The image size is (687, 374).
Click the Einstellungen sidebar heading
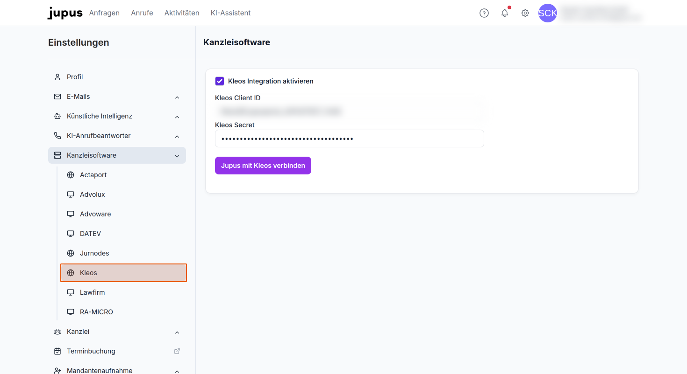coord(79,42)
